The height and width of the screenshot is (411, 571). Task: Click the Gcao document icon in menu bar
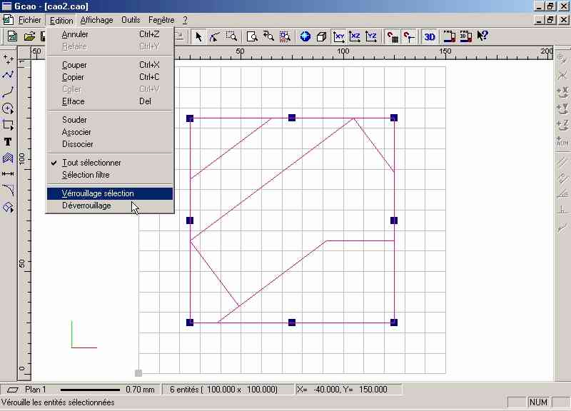point(8,20)
